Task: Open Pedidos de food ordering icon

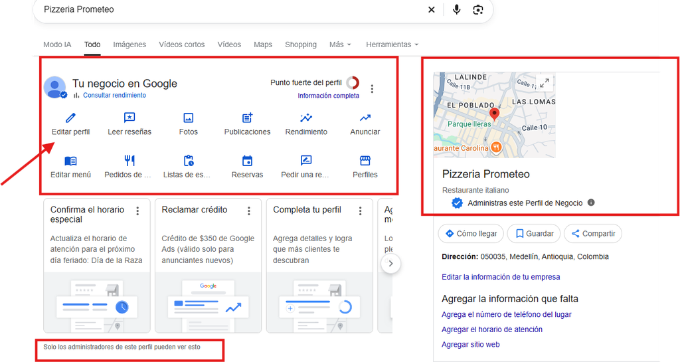Action: pos(129,161)
